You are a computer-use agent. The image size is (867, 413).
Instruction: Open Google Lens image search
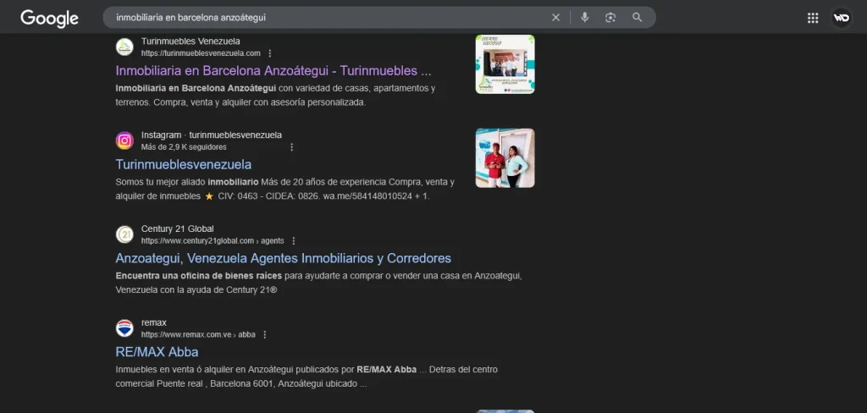pos(610,18)
